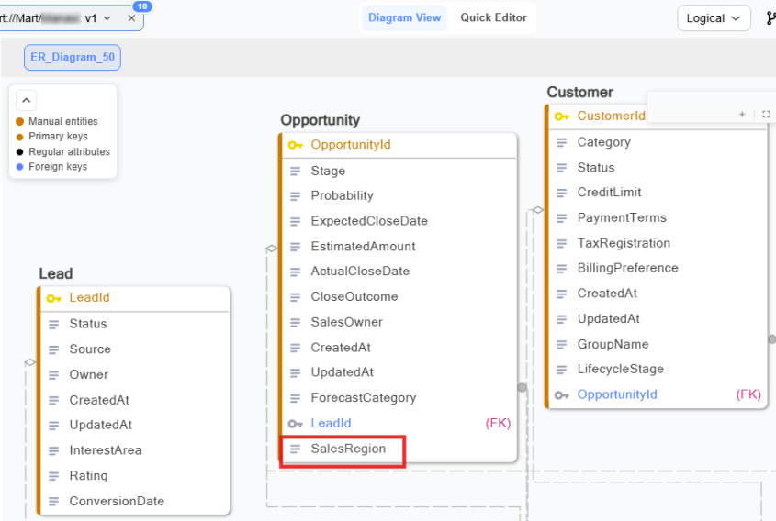Click the plus icon in Customer toolbar

click(x=742, y=114)
